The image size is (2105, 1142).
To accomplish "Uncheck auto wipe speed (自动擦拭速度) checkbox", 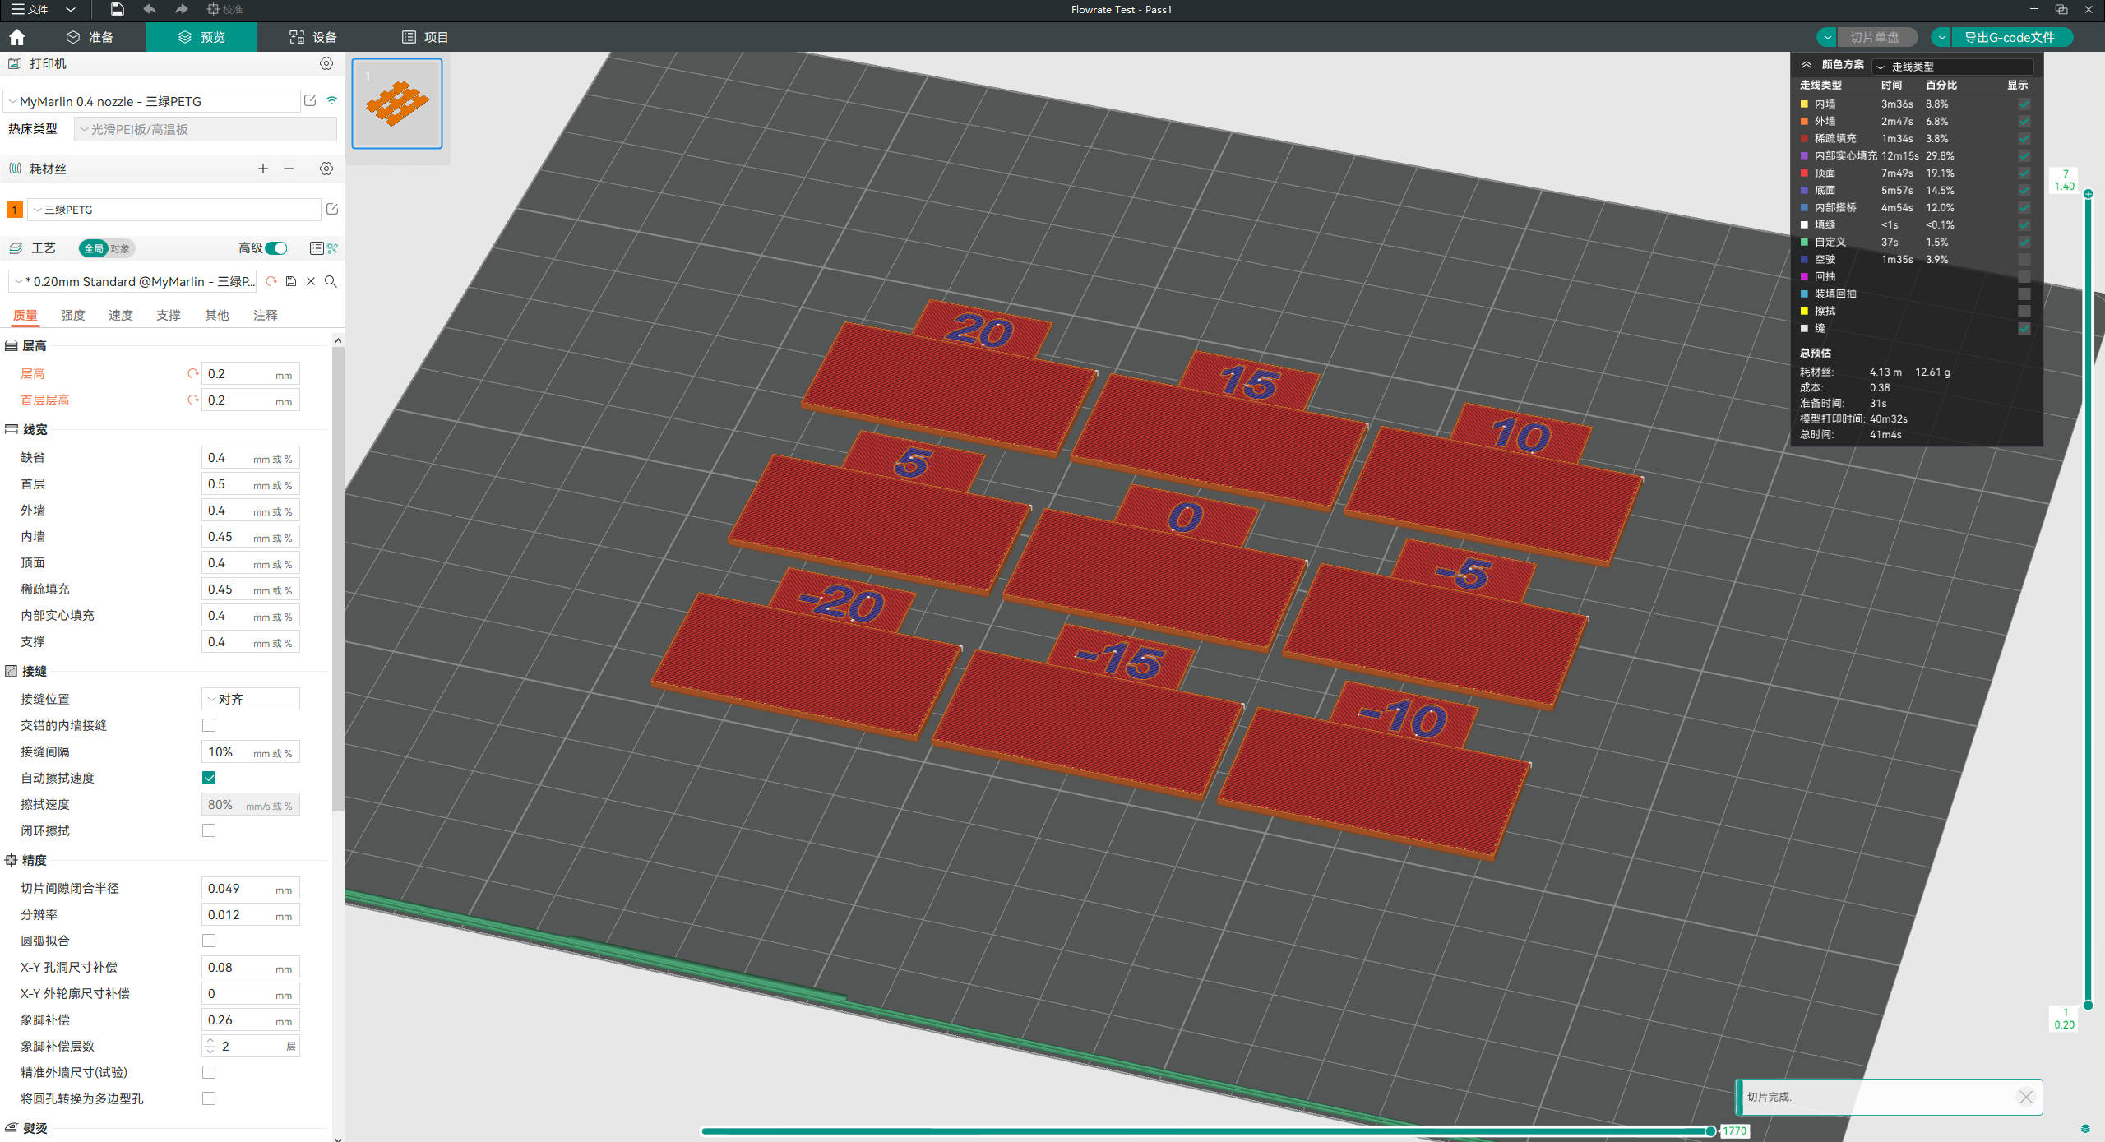I will coord(209,778).
